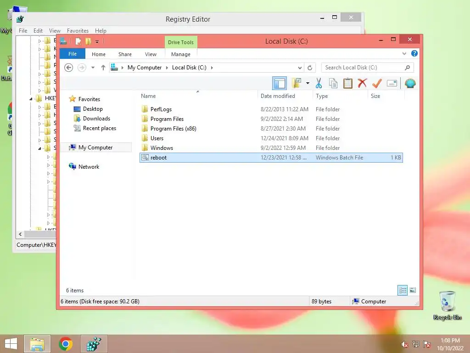Go up one folder level

point(103,68)
